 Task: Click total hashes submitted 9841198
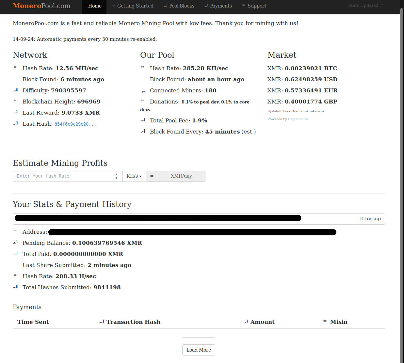[x=107, y=287]
